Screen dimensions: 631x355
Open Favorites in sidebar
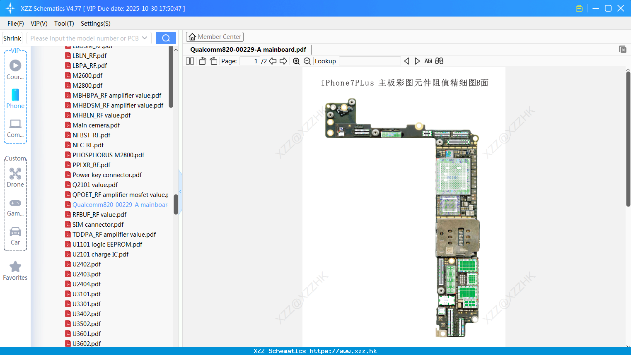click(x=15, y=271)
